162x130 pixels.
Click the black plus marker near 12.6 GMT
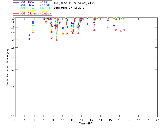point(87,24)
